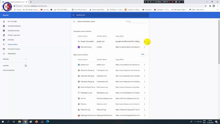Close the settings tab
The height and width of the screenshot is (124, 220).
pyautogui.click(x=26, y=2)
